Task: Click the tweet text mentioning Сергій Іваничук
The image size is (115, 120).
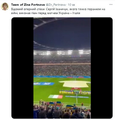Action: [x=58, y=11]
